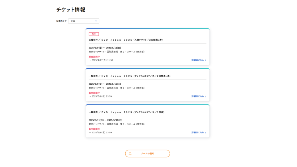Click the sale deadline 2025/1/27(月) 11:59 text
This screenshot has width=297, height=167.
[x=102, y=60]
